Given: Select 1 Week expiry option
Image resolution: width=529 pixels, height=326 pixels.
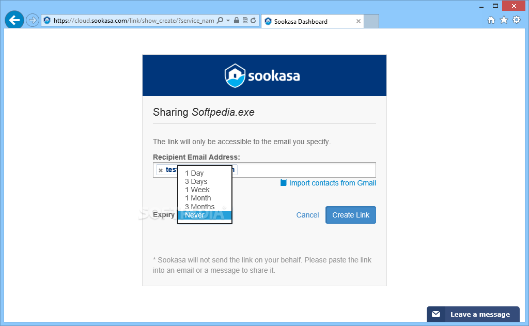Looking at the screenshot, I should (205, 190).
